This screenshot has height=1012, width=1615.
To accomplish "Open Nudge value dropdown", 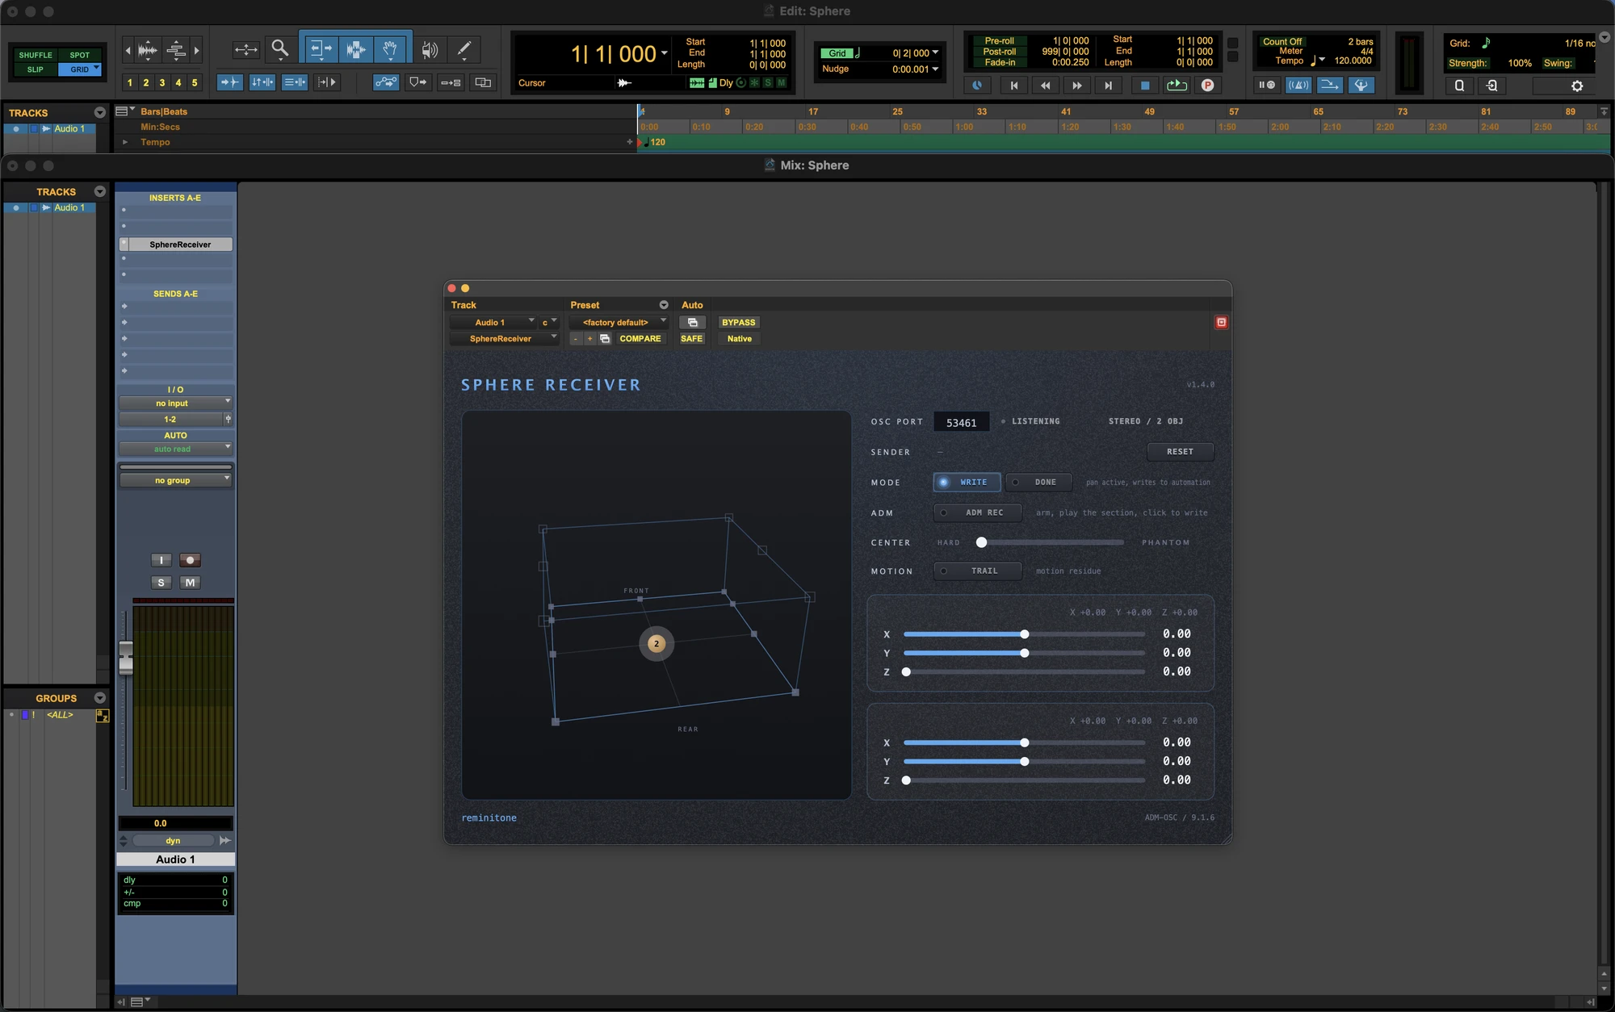I will click(x=935, y=69).
